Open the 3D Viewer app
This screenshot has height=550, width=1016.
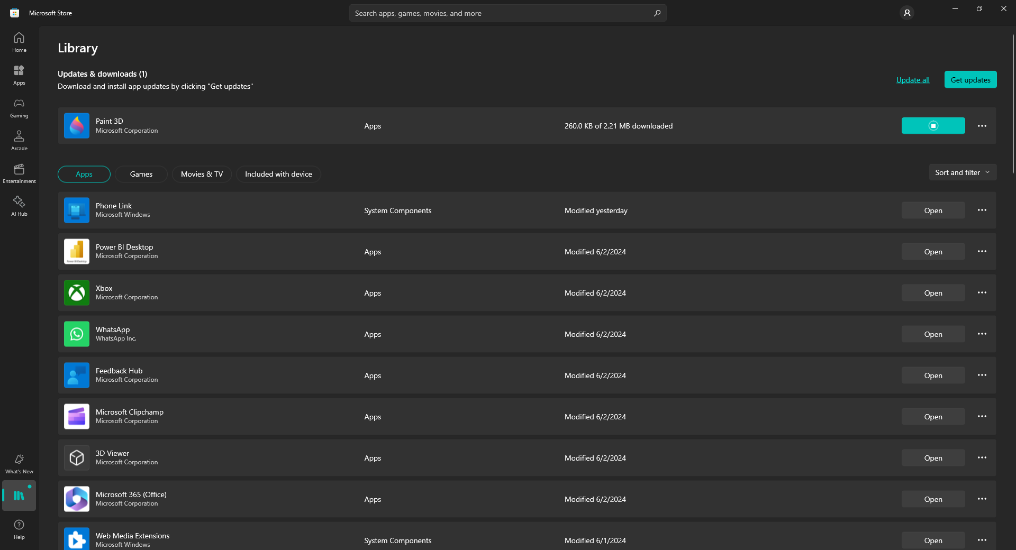[933, 458]
